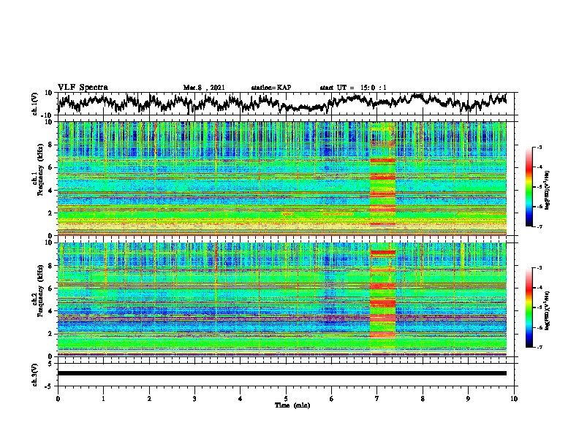The image size is (579, 447).
Task: Click the solid black ch.3 signal bar
Action: pos(281,373)
